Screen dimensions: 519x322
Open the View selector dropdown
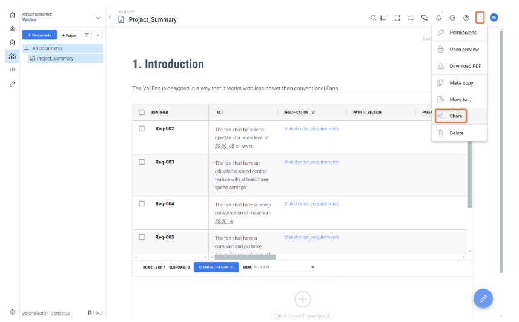point(285,267)
